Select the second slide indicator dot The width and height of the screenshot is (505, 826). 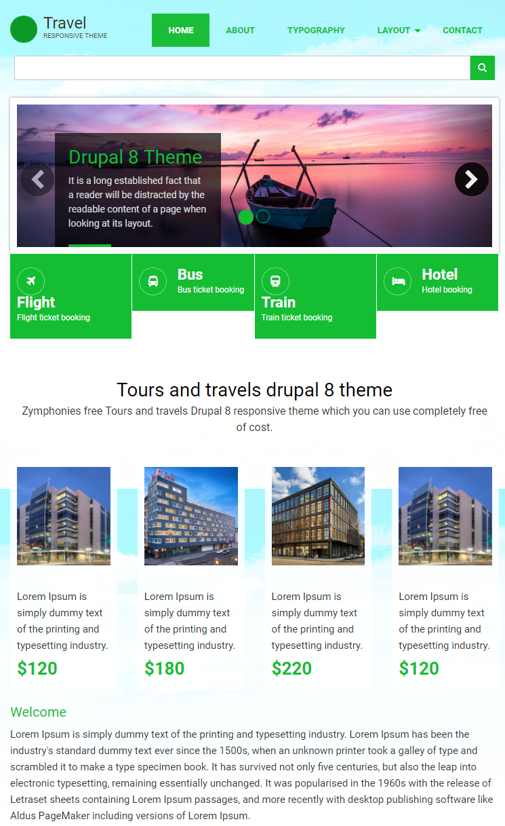(x=263, y=217)
